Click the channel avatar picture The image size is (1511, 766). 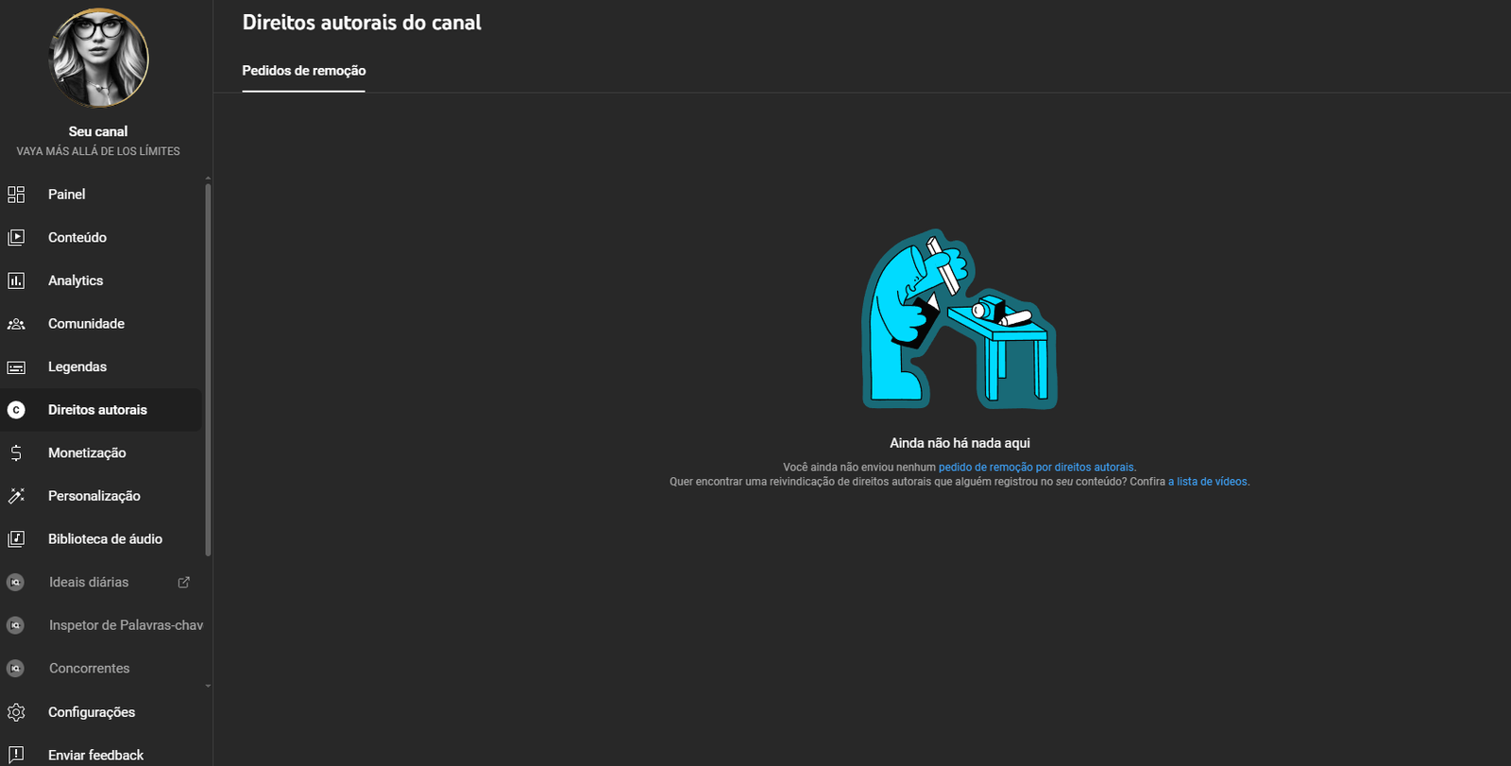click(98, 58)
